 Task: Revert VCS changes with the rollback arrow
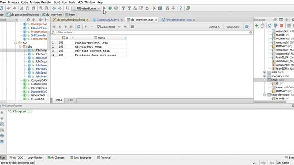(147, 8)
